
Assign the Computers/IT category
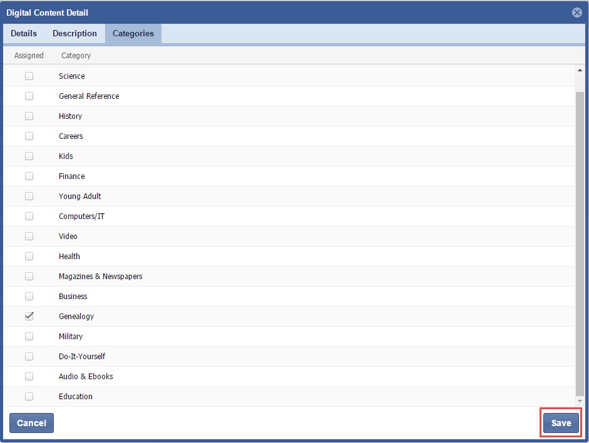click(x=29, y=216)
